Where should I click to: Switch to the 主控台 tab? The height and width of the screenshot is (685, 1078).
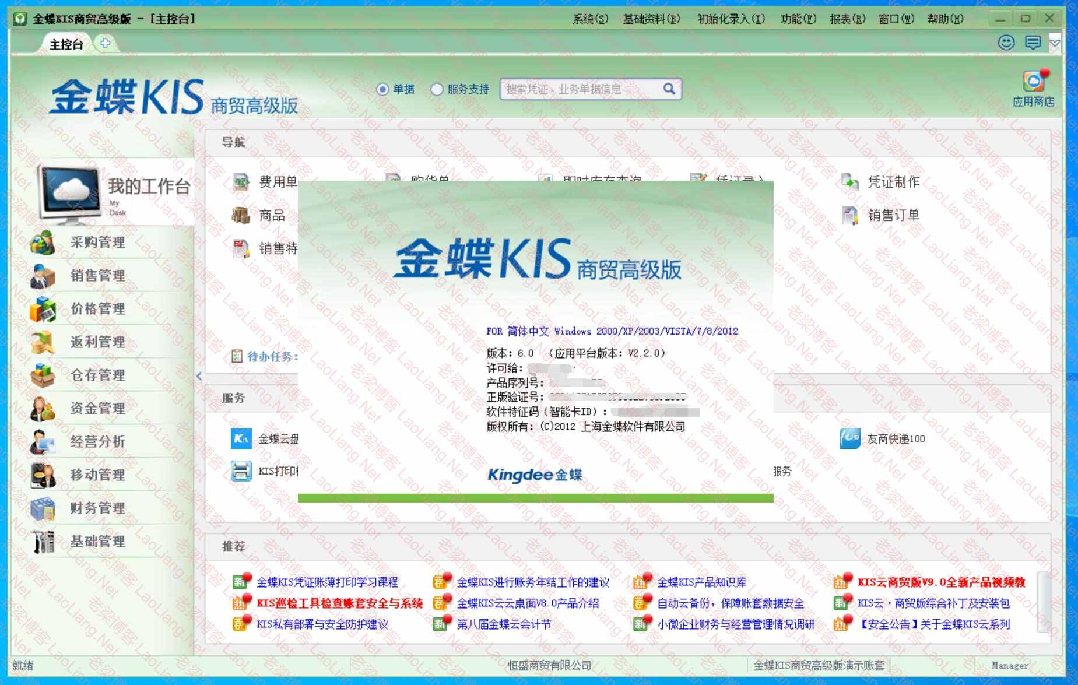(66, 44)
